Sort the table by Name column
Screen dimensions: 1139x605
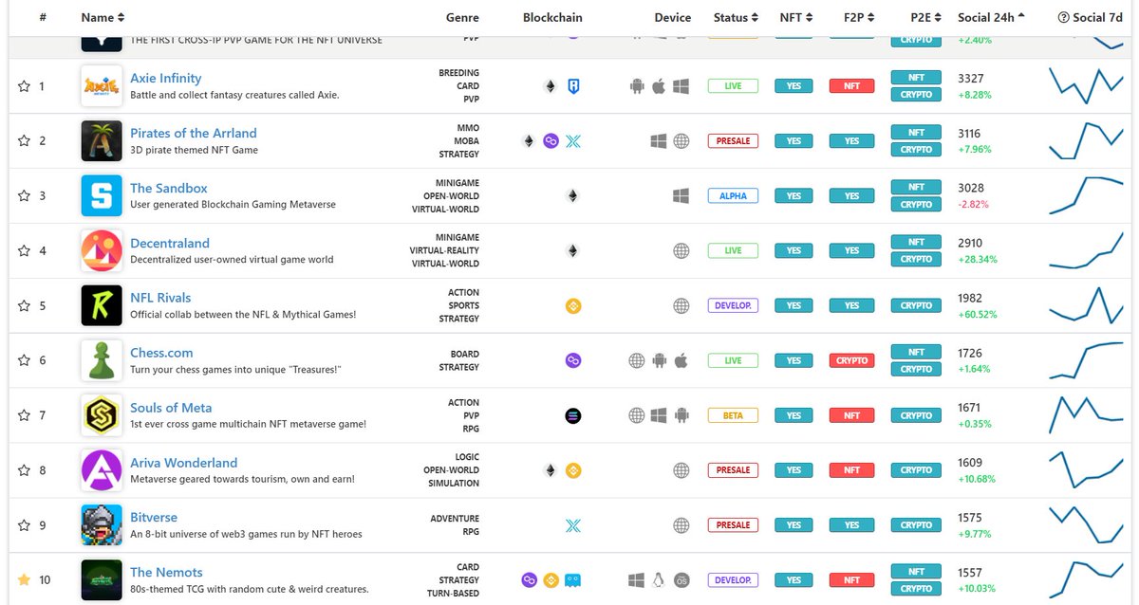(103, 17)
